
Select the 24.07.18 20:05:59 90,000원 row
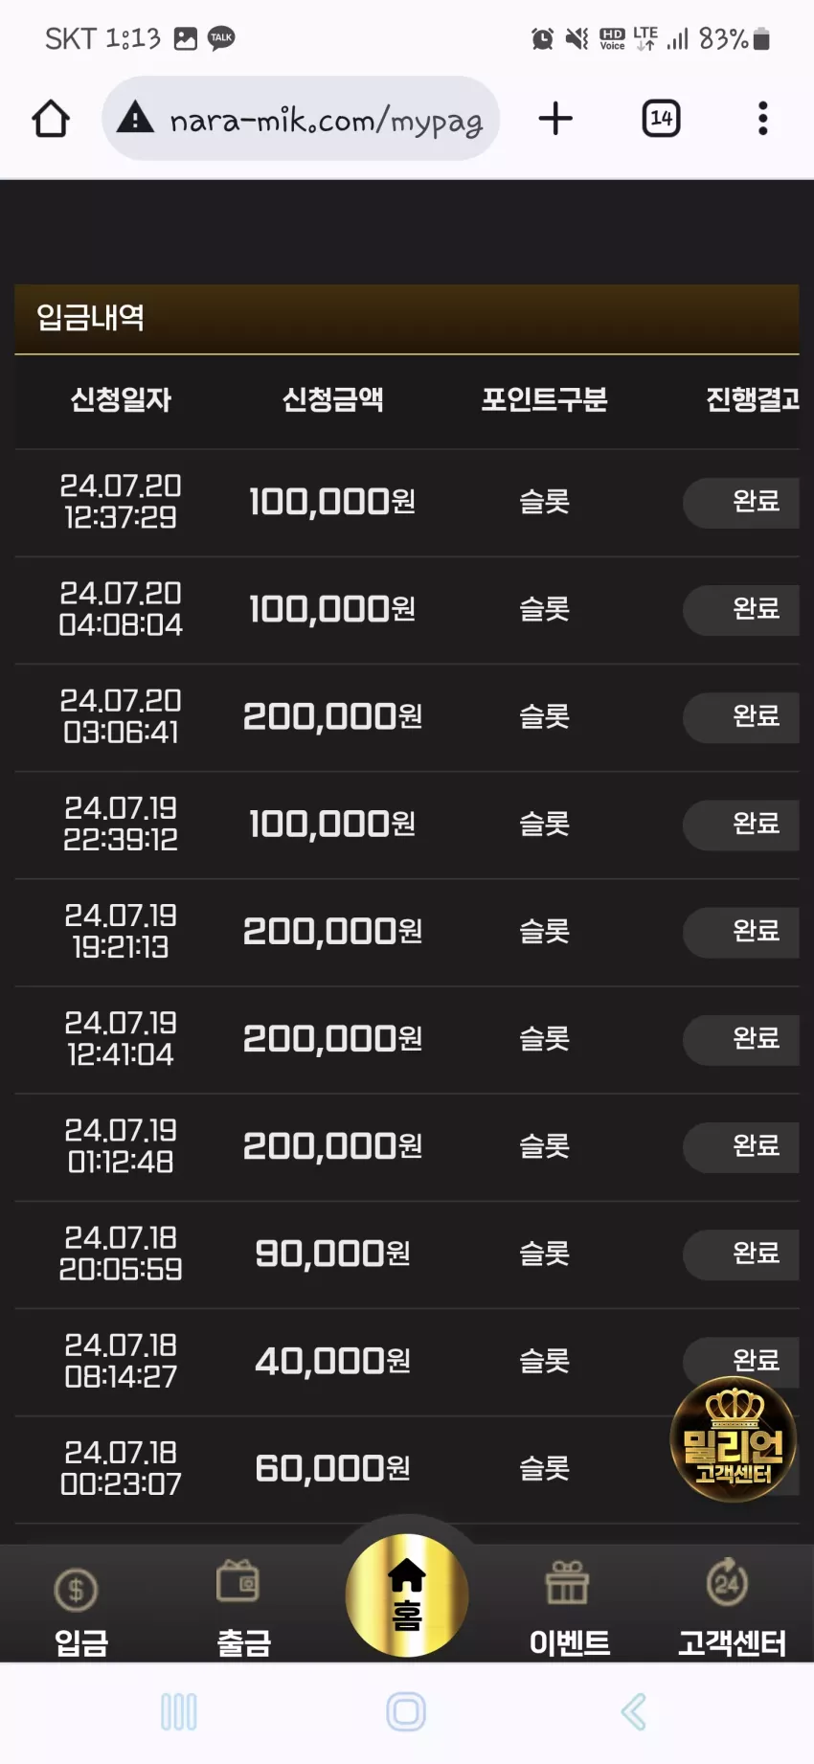coord(407,1255)
